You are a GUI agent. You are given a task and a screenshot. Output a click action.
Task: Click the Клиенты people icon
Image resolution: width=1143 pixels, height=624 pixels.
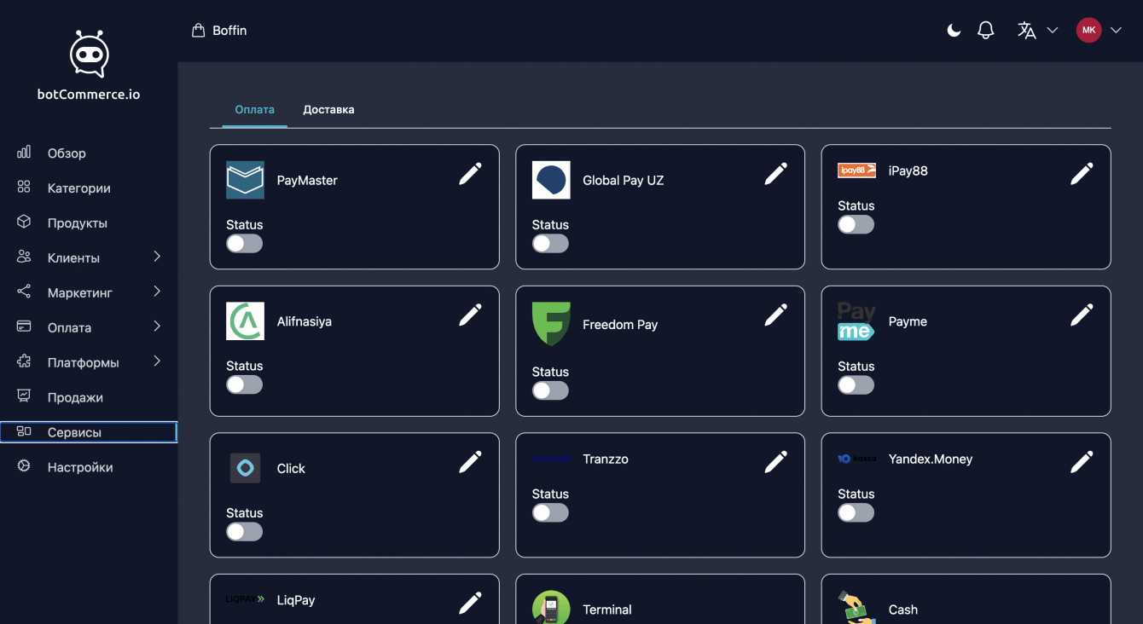(24, 257)
